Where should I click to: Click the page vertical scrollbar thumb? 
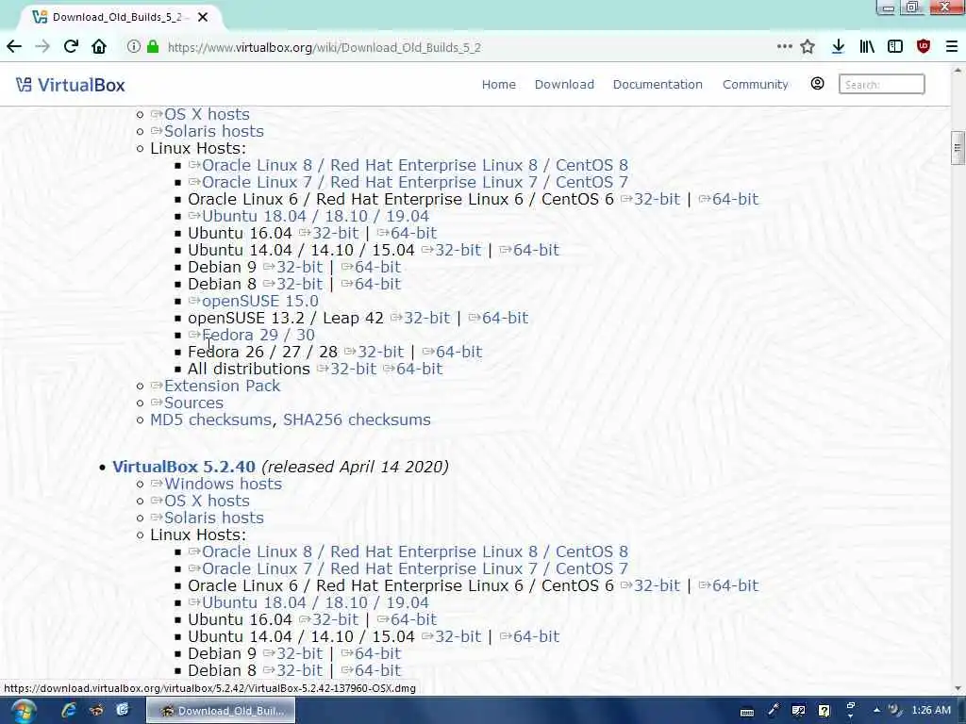pyautogui.click(x=957, y=148)
